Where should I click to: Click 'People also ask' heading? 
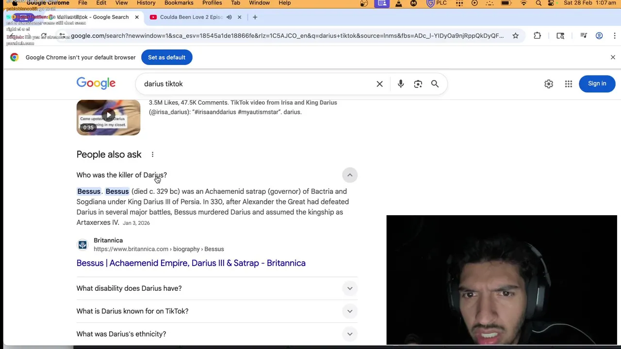109,155
